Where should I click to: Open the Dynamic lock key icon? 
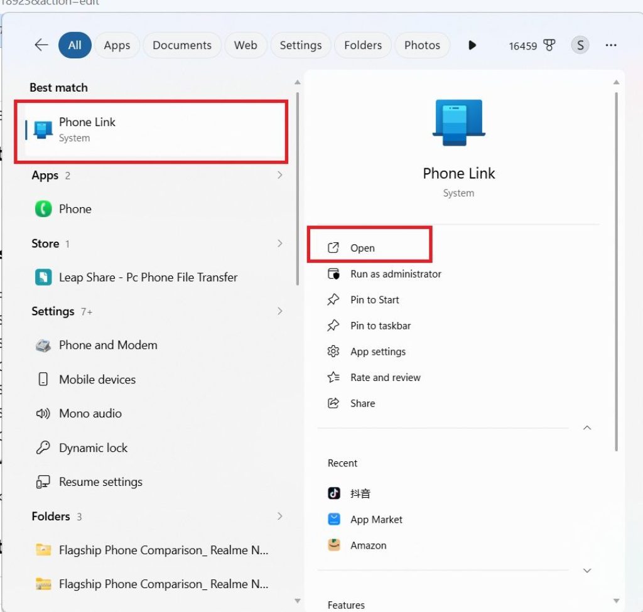point(43,447)
